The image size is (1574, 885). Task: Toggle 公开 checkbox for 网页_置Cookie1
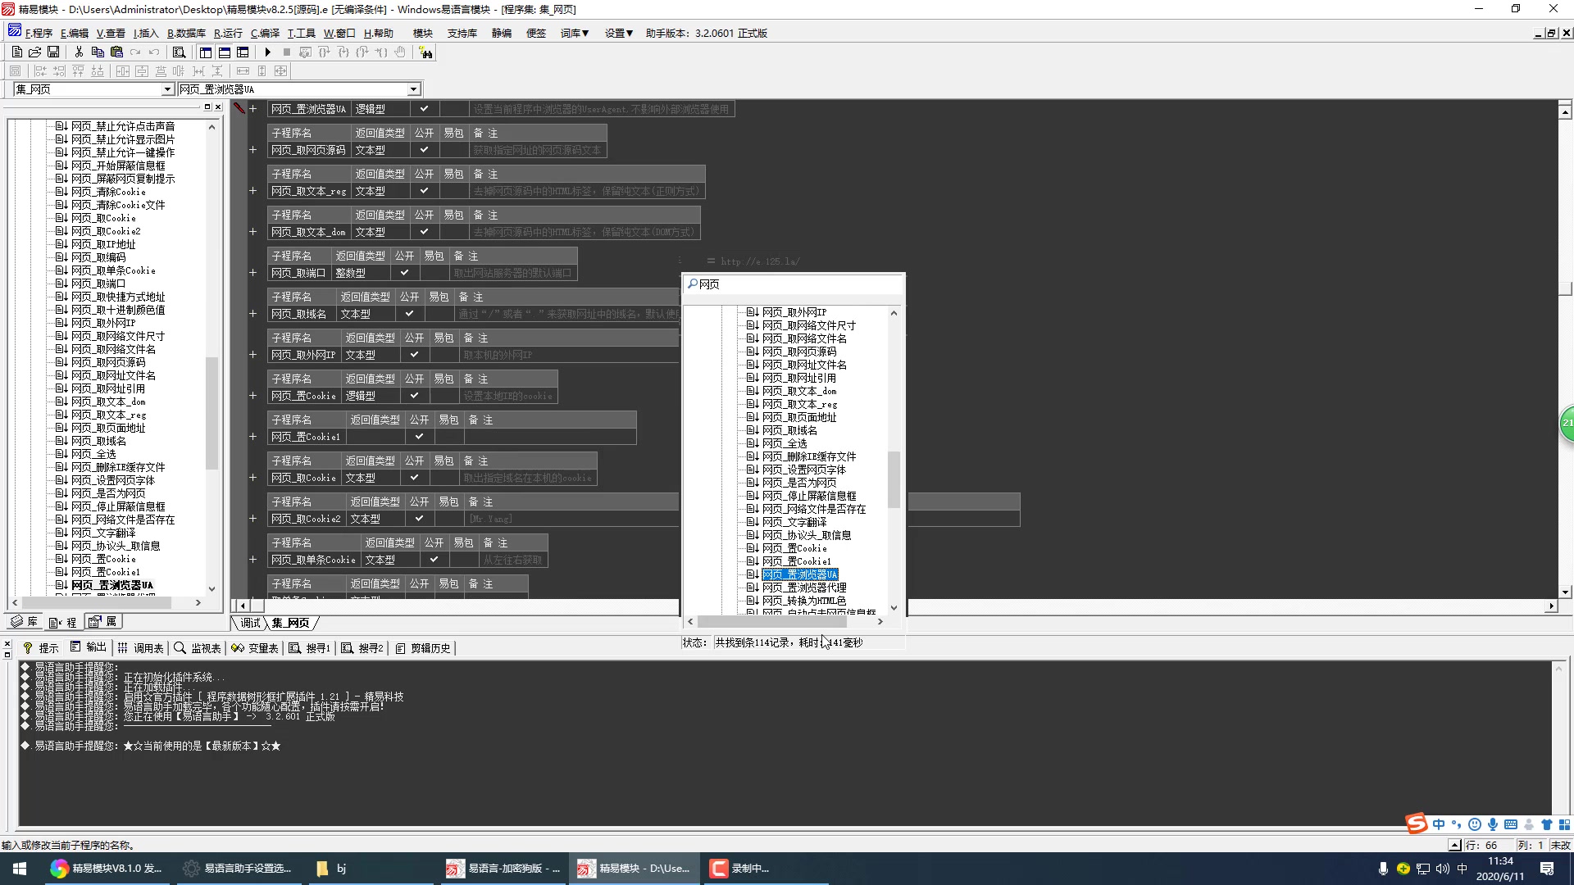[419, 437]
